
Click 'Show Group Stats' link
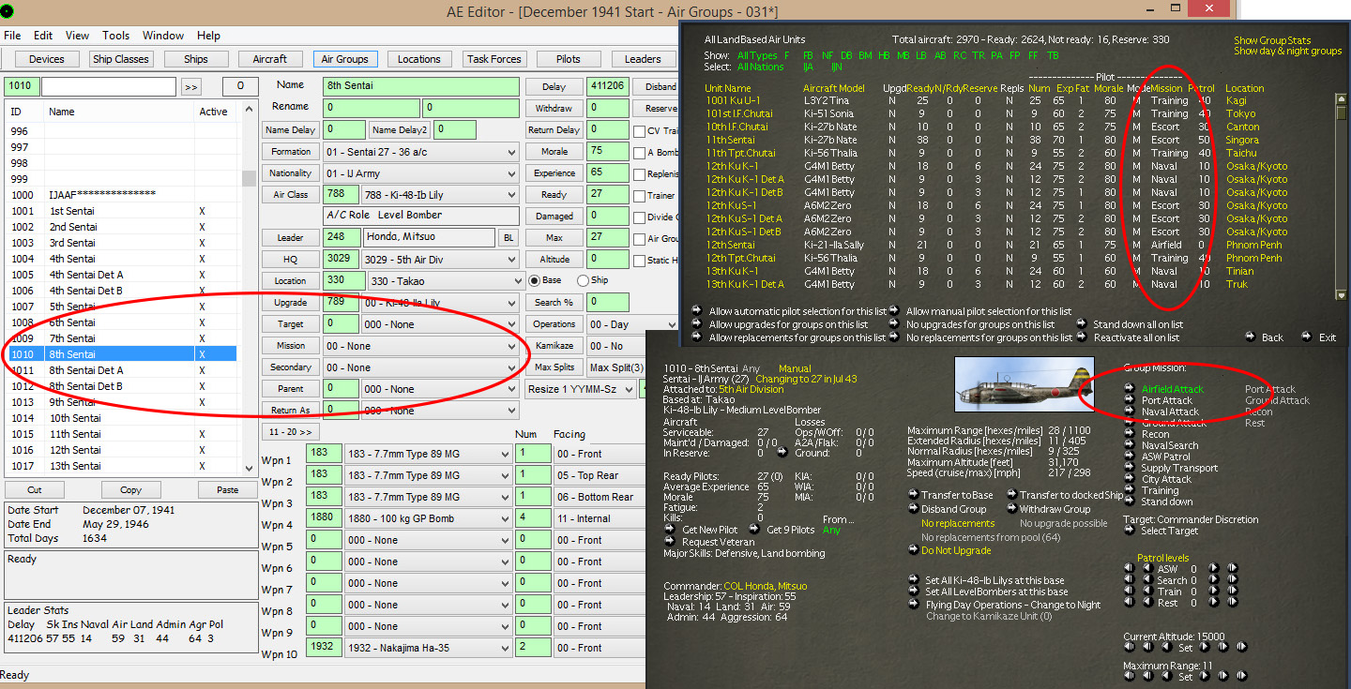click(x=1272, y=41)
